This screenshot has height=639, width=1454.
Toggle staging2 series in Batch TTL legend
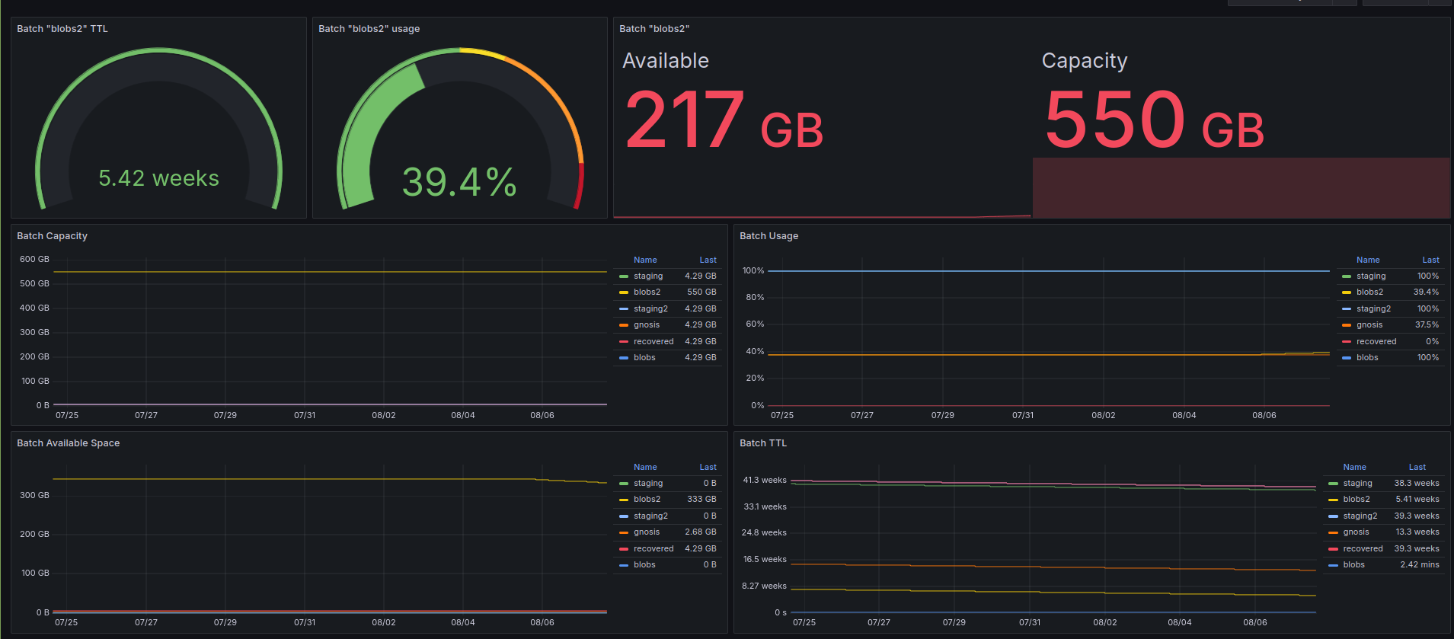[1360, 516]
